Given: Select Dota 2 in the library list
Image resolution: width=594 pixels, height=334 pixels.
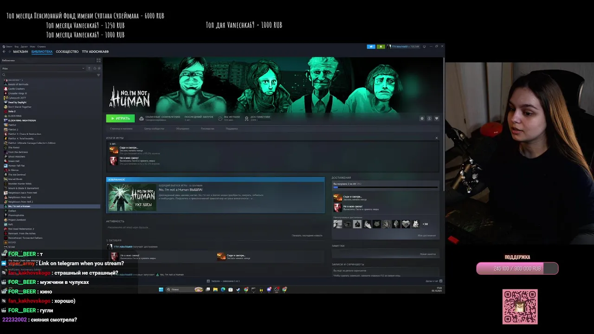Looking at the screenshot, I should [12, 111].
